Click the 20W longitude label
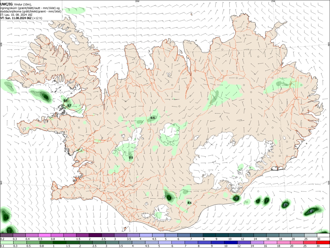This screenshot has height=248, width=330. tap(137, 1)
